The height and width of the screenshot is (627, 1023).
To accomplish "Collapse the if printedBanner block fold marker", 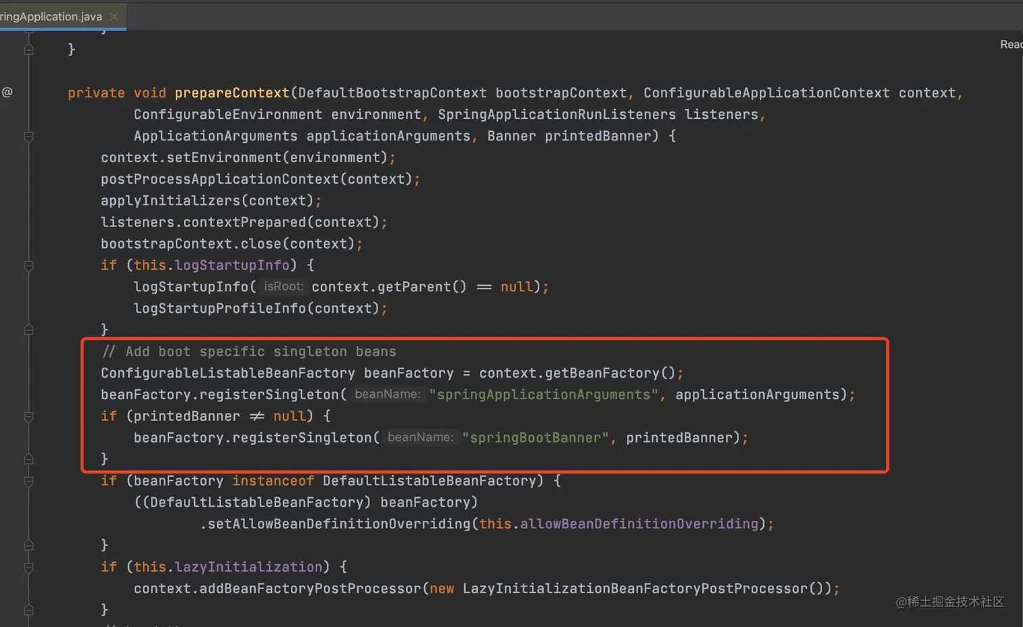I will (28, 417).
